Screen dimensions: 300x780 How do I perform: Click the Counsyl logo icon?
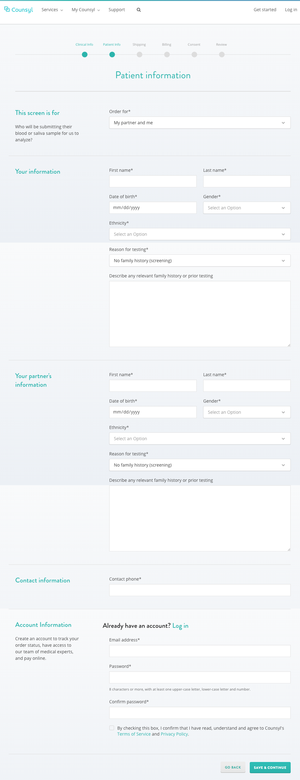[x=7, y=9]
